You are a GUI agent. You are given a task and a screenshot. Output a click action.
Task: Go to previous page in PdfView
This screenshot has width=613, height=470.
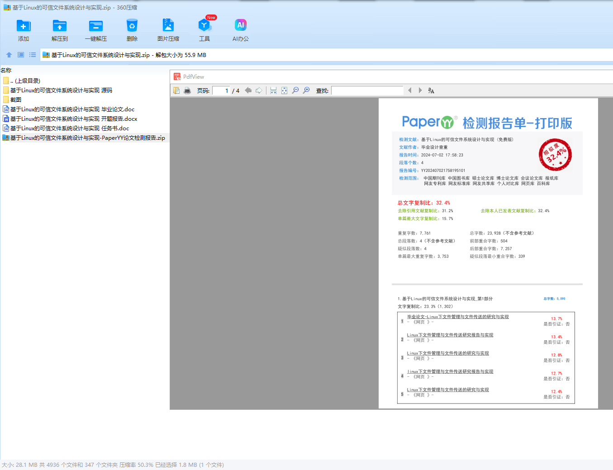(x=248, y=90)
